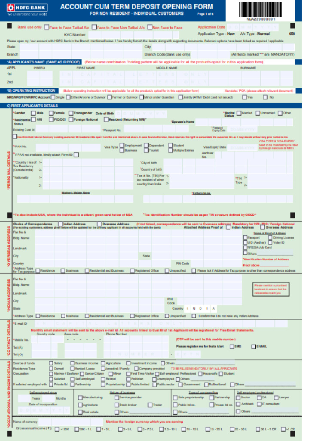Screen dimensions: 330x441
Task: Check the Rented/Lease residence type box
Action: coord(72,369)
